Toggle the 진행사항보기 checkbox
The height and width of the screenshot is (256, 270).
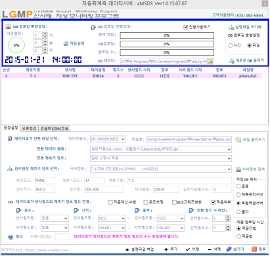[186, 27]
